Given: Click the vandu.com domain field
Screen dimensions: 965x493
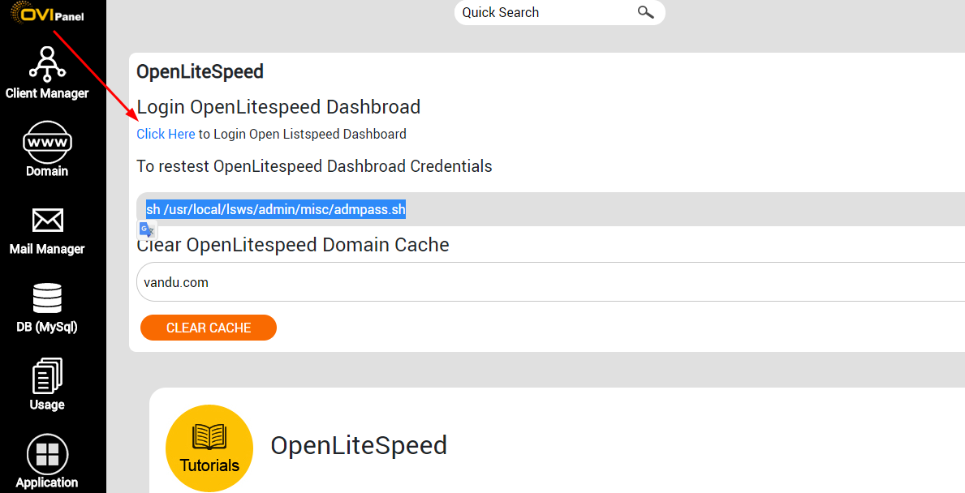Looking at the screenshot, I should coord(551,282).
